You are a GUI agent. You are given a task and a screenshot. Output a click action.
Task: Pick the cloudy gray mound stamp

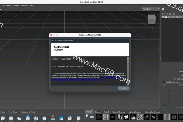133,117
